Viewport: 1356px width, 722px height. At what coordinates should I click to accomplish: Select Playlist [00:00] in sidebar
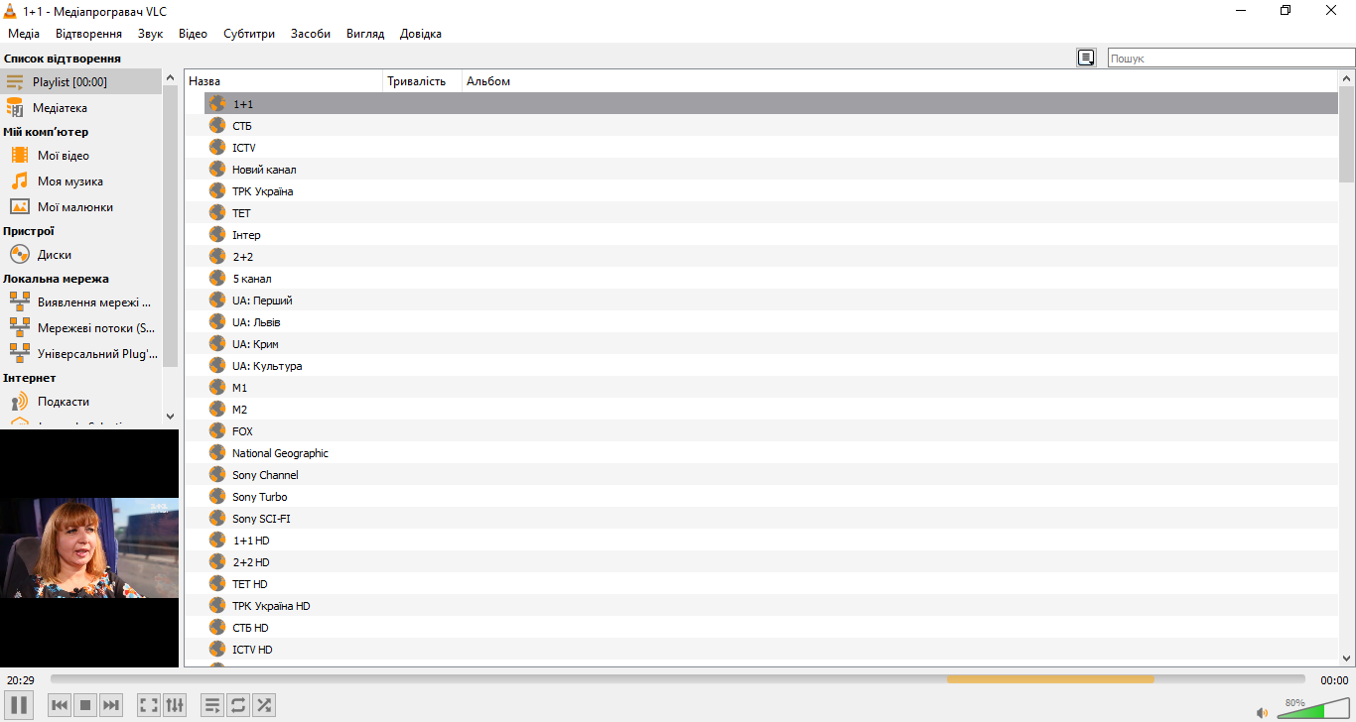point(80,81)
